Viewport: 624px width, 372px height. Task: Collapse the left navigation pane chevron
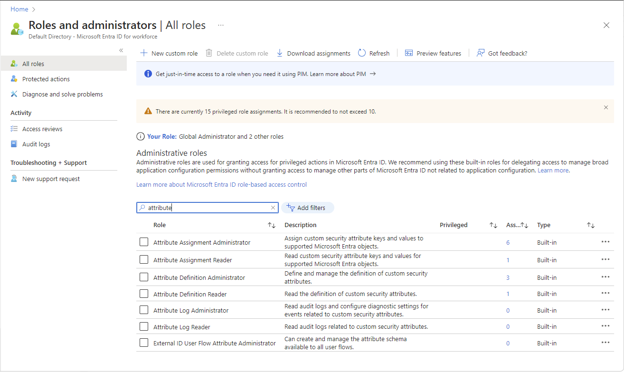pyautogui.click(x=121, y=50)
